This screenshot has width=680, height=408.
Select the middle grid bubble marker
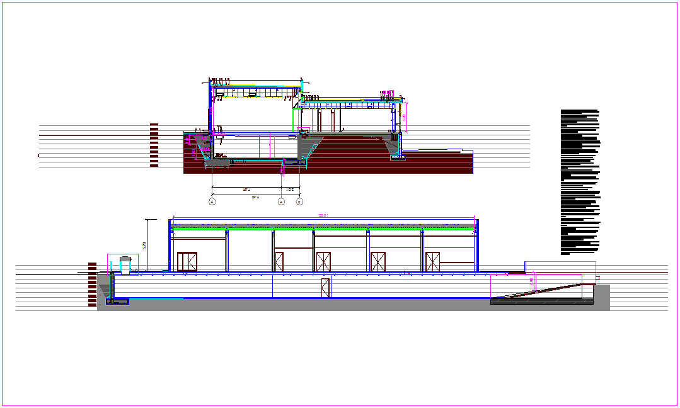tap(282, 201)
